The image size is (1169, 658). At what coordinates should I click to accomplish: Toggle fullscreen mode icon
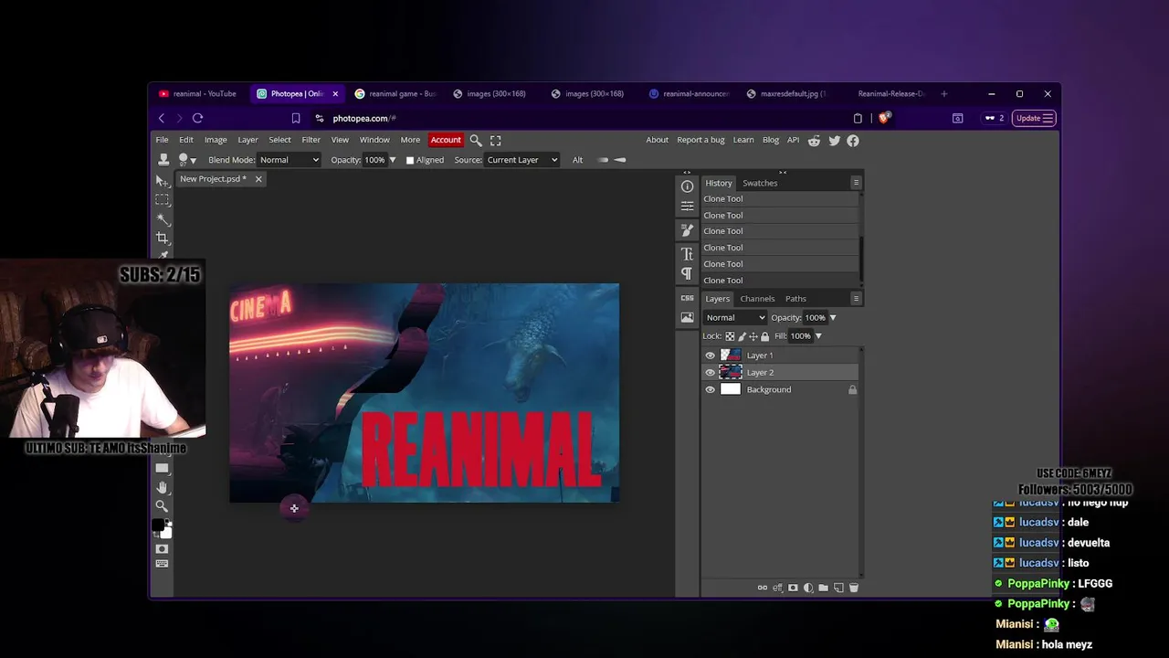[x=496, y=141]
